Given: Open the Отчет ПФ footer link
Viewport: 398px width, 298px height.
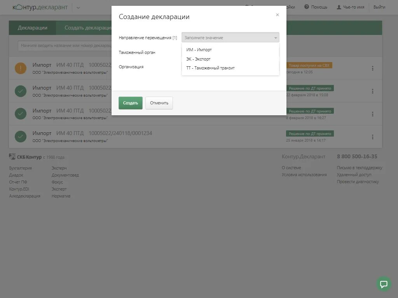Looking at the screenshot, I should (18, 182).
